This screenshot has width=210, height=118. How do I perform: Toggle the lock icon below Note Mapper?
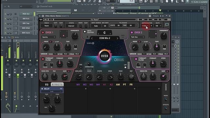[87, 36]
